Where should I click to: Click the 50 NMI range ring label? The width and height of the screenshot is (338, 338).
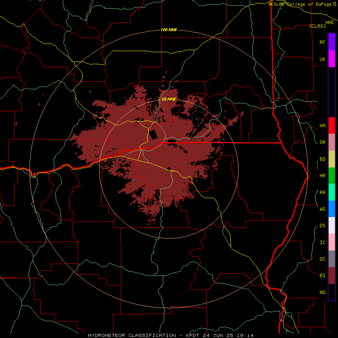pyautogui.click(x=169, y=99)
